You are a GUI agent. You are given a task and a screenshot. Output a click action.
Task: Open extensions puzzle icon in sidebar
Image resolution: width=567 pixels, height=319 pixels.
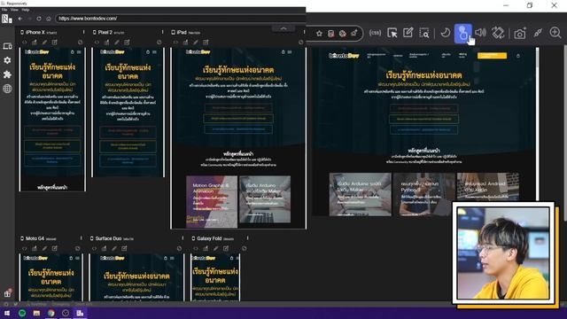point(7,74)
